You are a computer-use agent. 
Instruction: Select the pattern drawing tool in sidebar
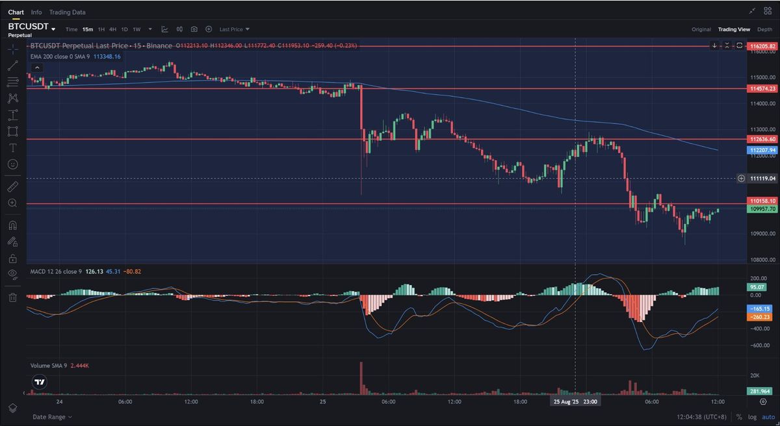coord(12,98)
